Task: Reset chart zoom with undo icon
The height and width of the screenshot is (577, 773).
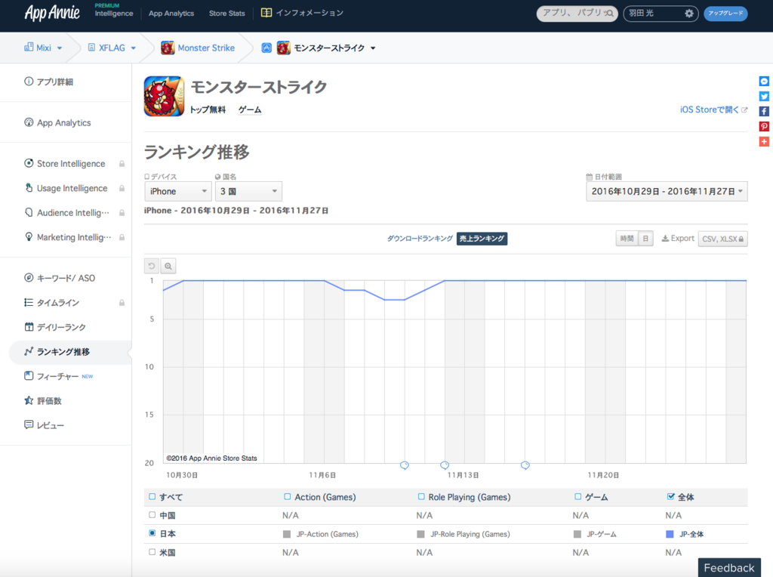Action: (151, 267)
